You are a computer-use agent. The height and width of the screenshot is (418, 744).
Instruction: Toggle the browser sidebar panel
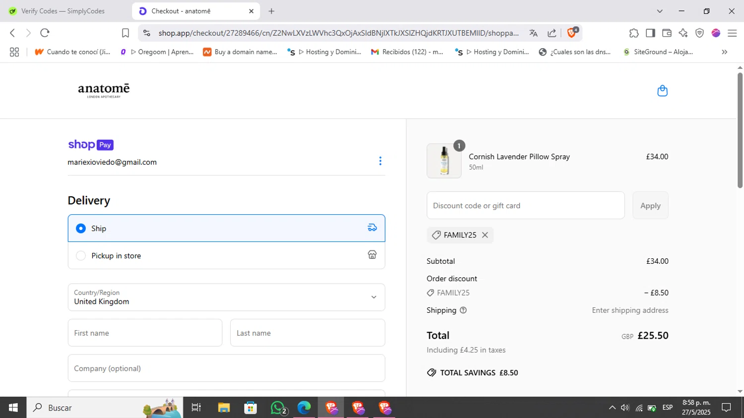coord(650,33)
